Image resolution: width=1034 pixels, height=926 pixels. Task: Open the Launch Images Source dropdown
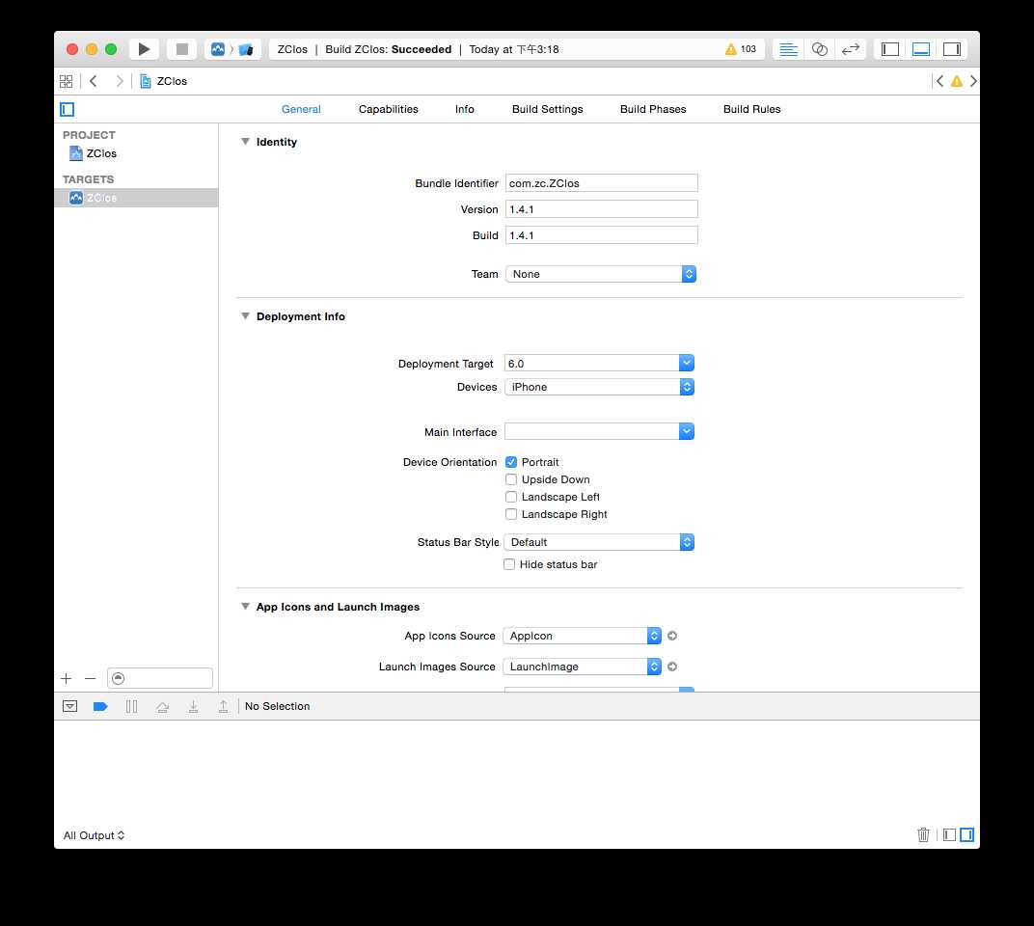582,667
